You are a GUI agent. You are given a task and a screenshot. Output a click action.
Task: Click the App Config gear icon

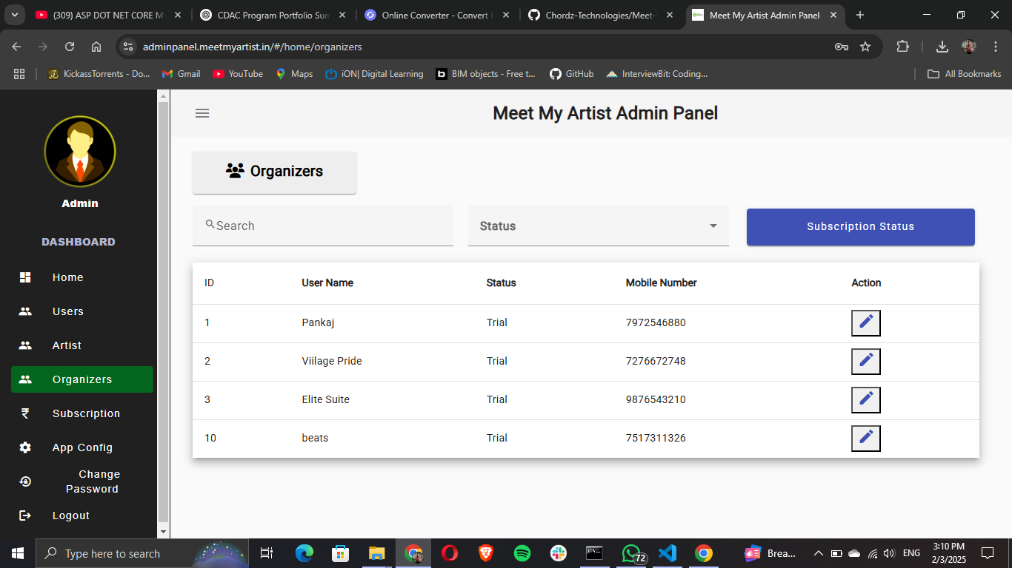click(25, 447)
